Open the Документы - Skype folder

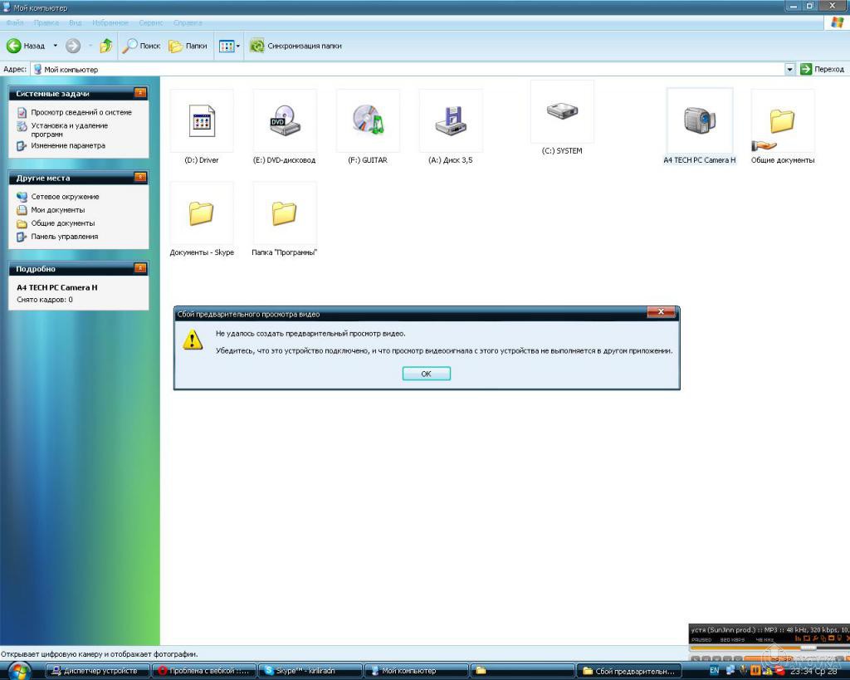coord(202,213)
